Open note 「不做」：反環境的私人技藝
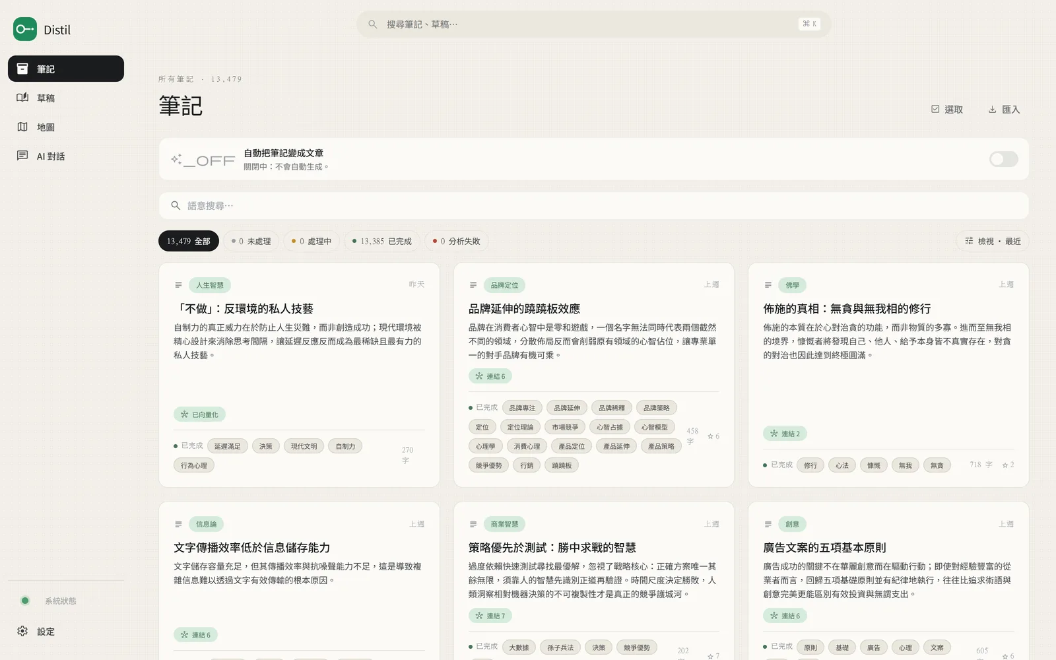The image size is (1056, 660). tap(244, 309)
